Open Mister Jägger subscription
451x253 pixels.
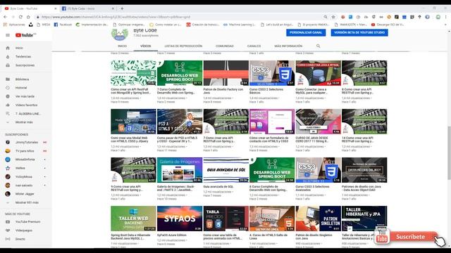click(25, 194)
